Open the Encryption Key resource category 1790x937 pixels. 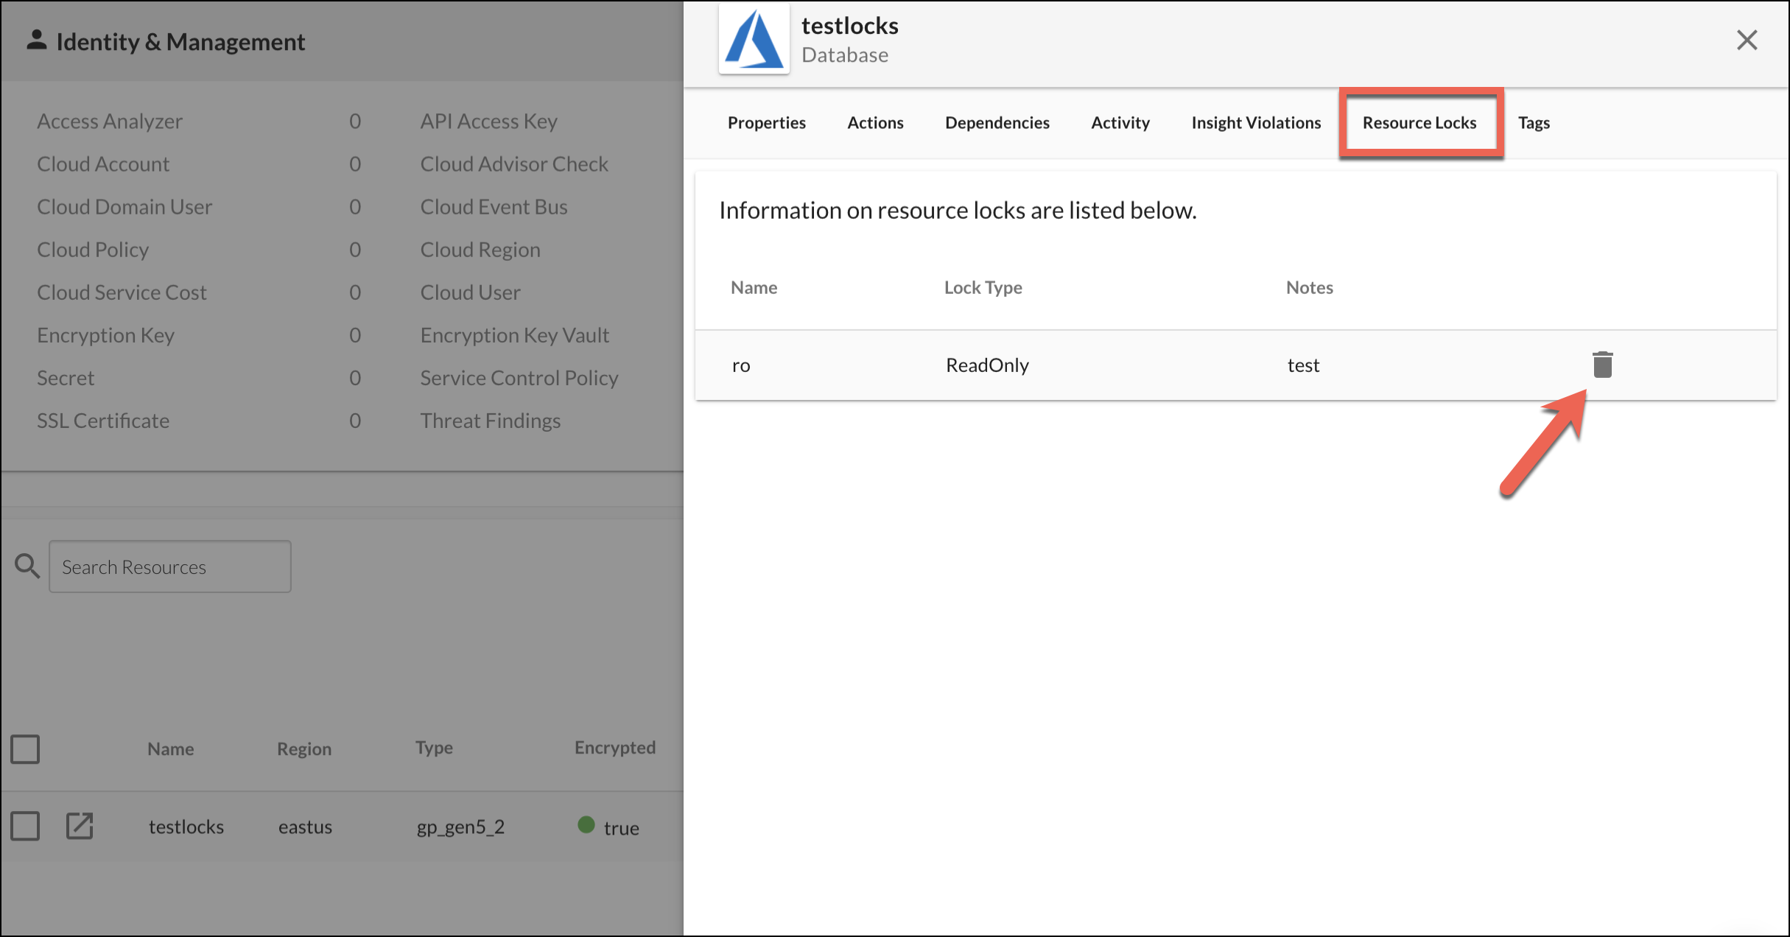point(105,335)
